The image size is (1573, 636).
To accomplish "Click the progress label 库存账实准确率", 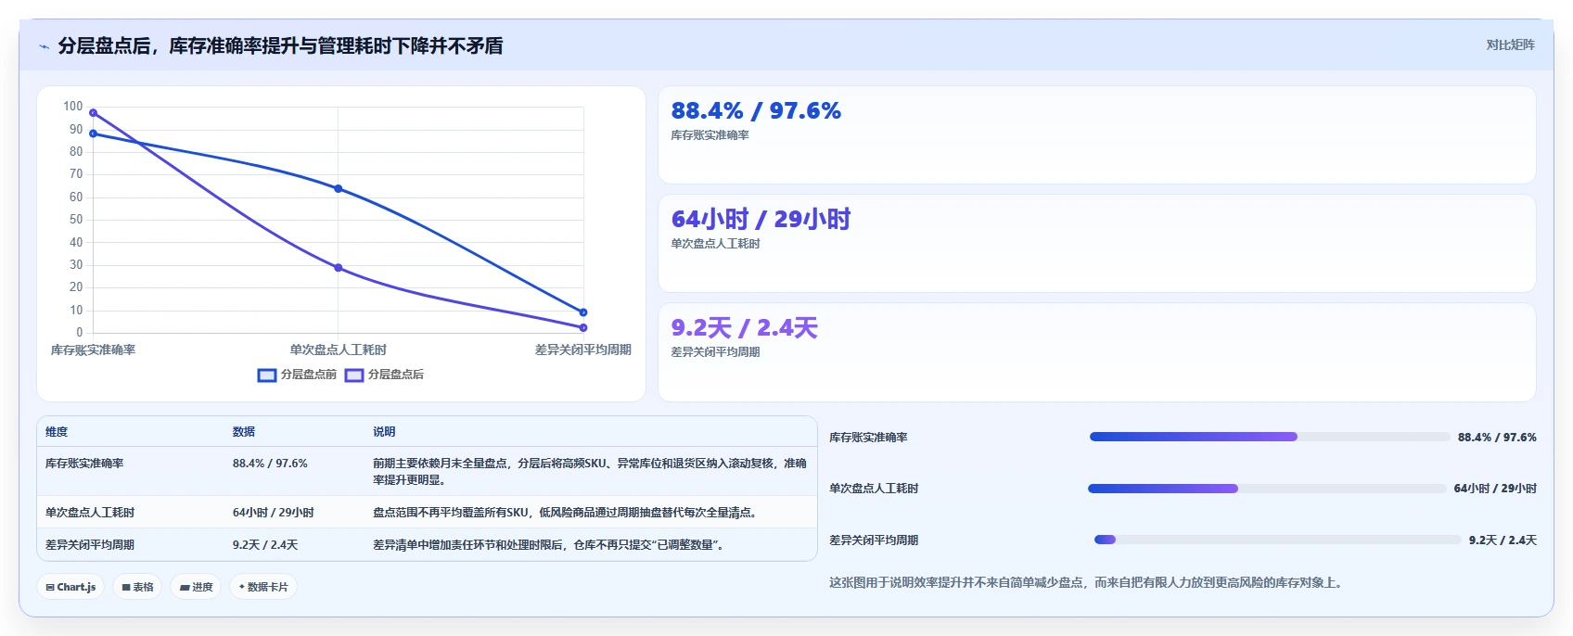I will pos(868,438).
